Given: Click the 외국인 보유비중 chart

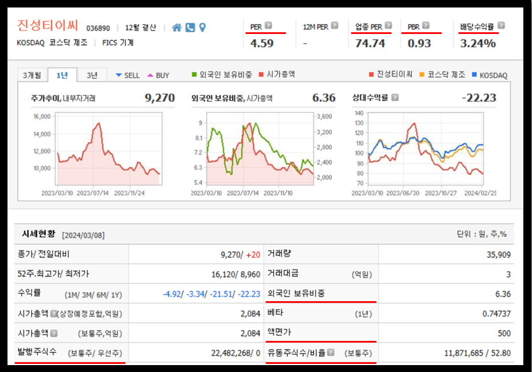Looking at the screenshot, I should point(260,149).
